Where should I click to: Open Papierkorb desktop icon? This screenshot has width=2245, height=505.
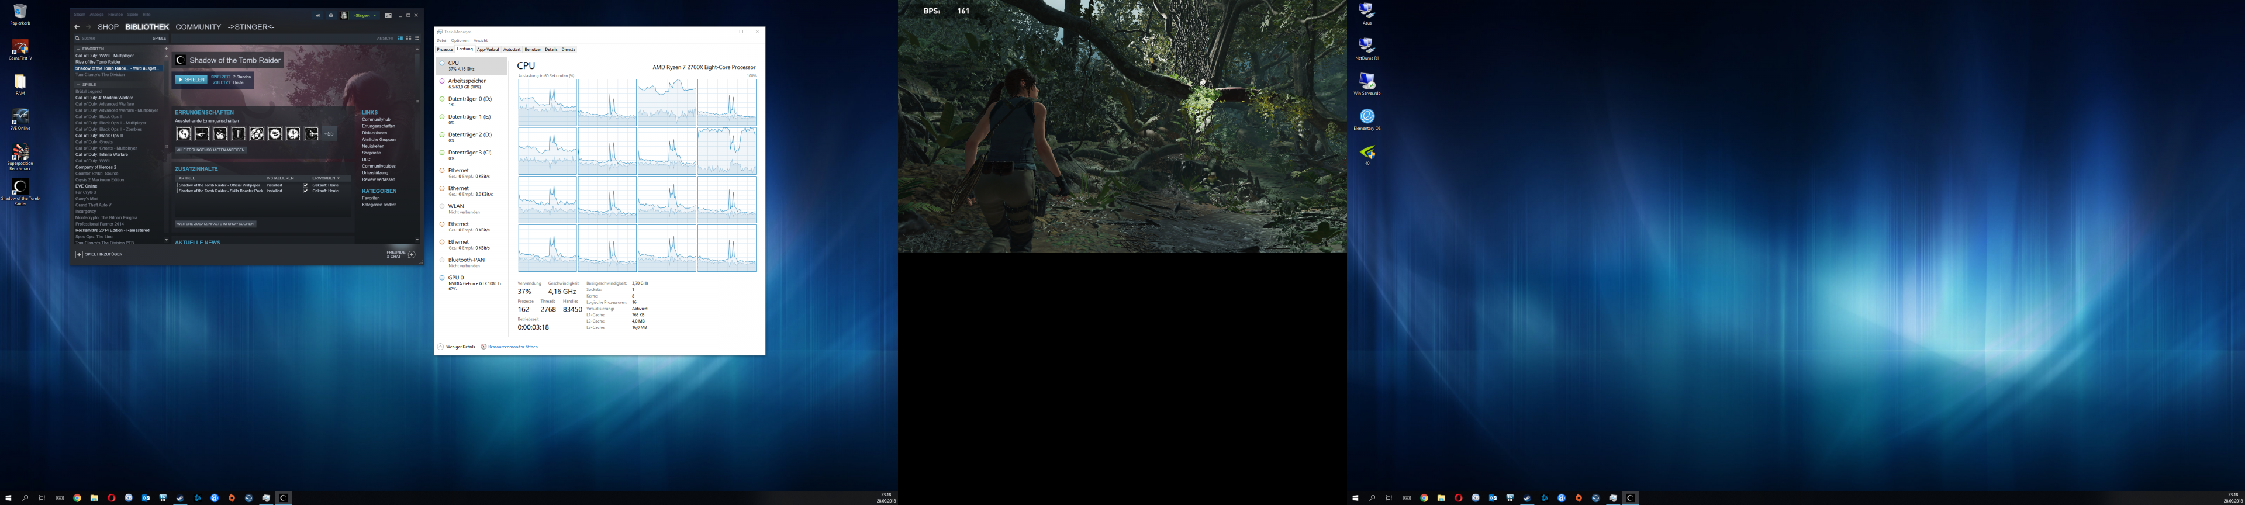[19, 14]
